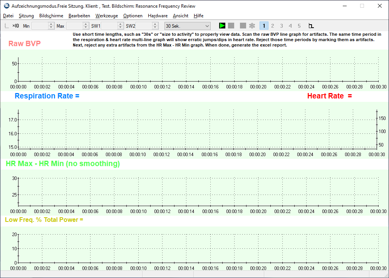Increase SW1 value with up arrow
Viewport: 389px width, 278px height.
click(120, 24)
